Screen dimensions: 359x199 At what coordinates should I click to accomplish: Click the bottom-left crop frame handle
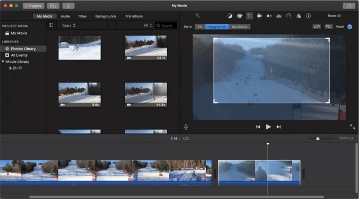(215, 102)
